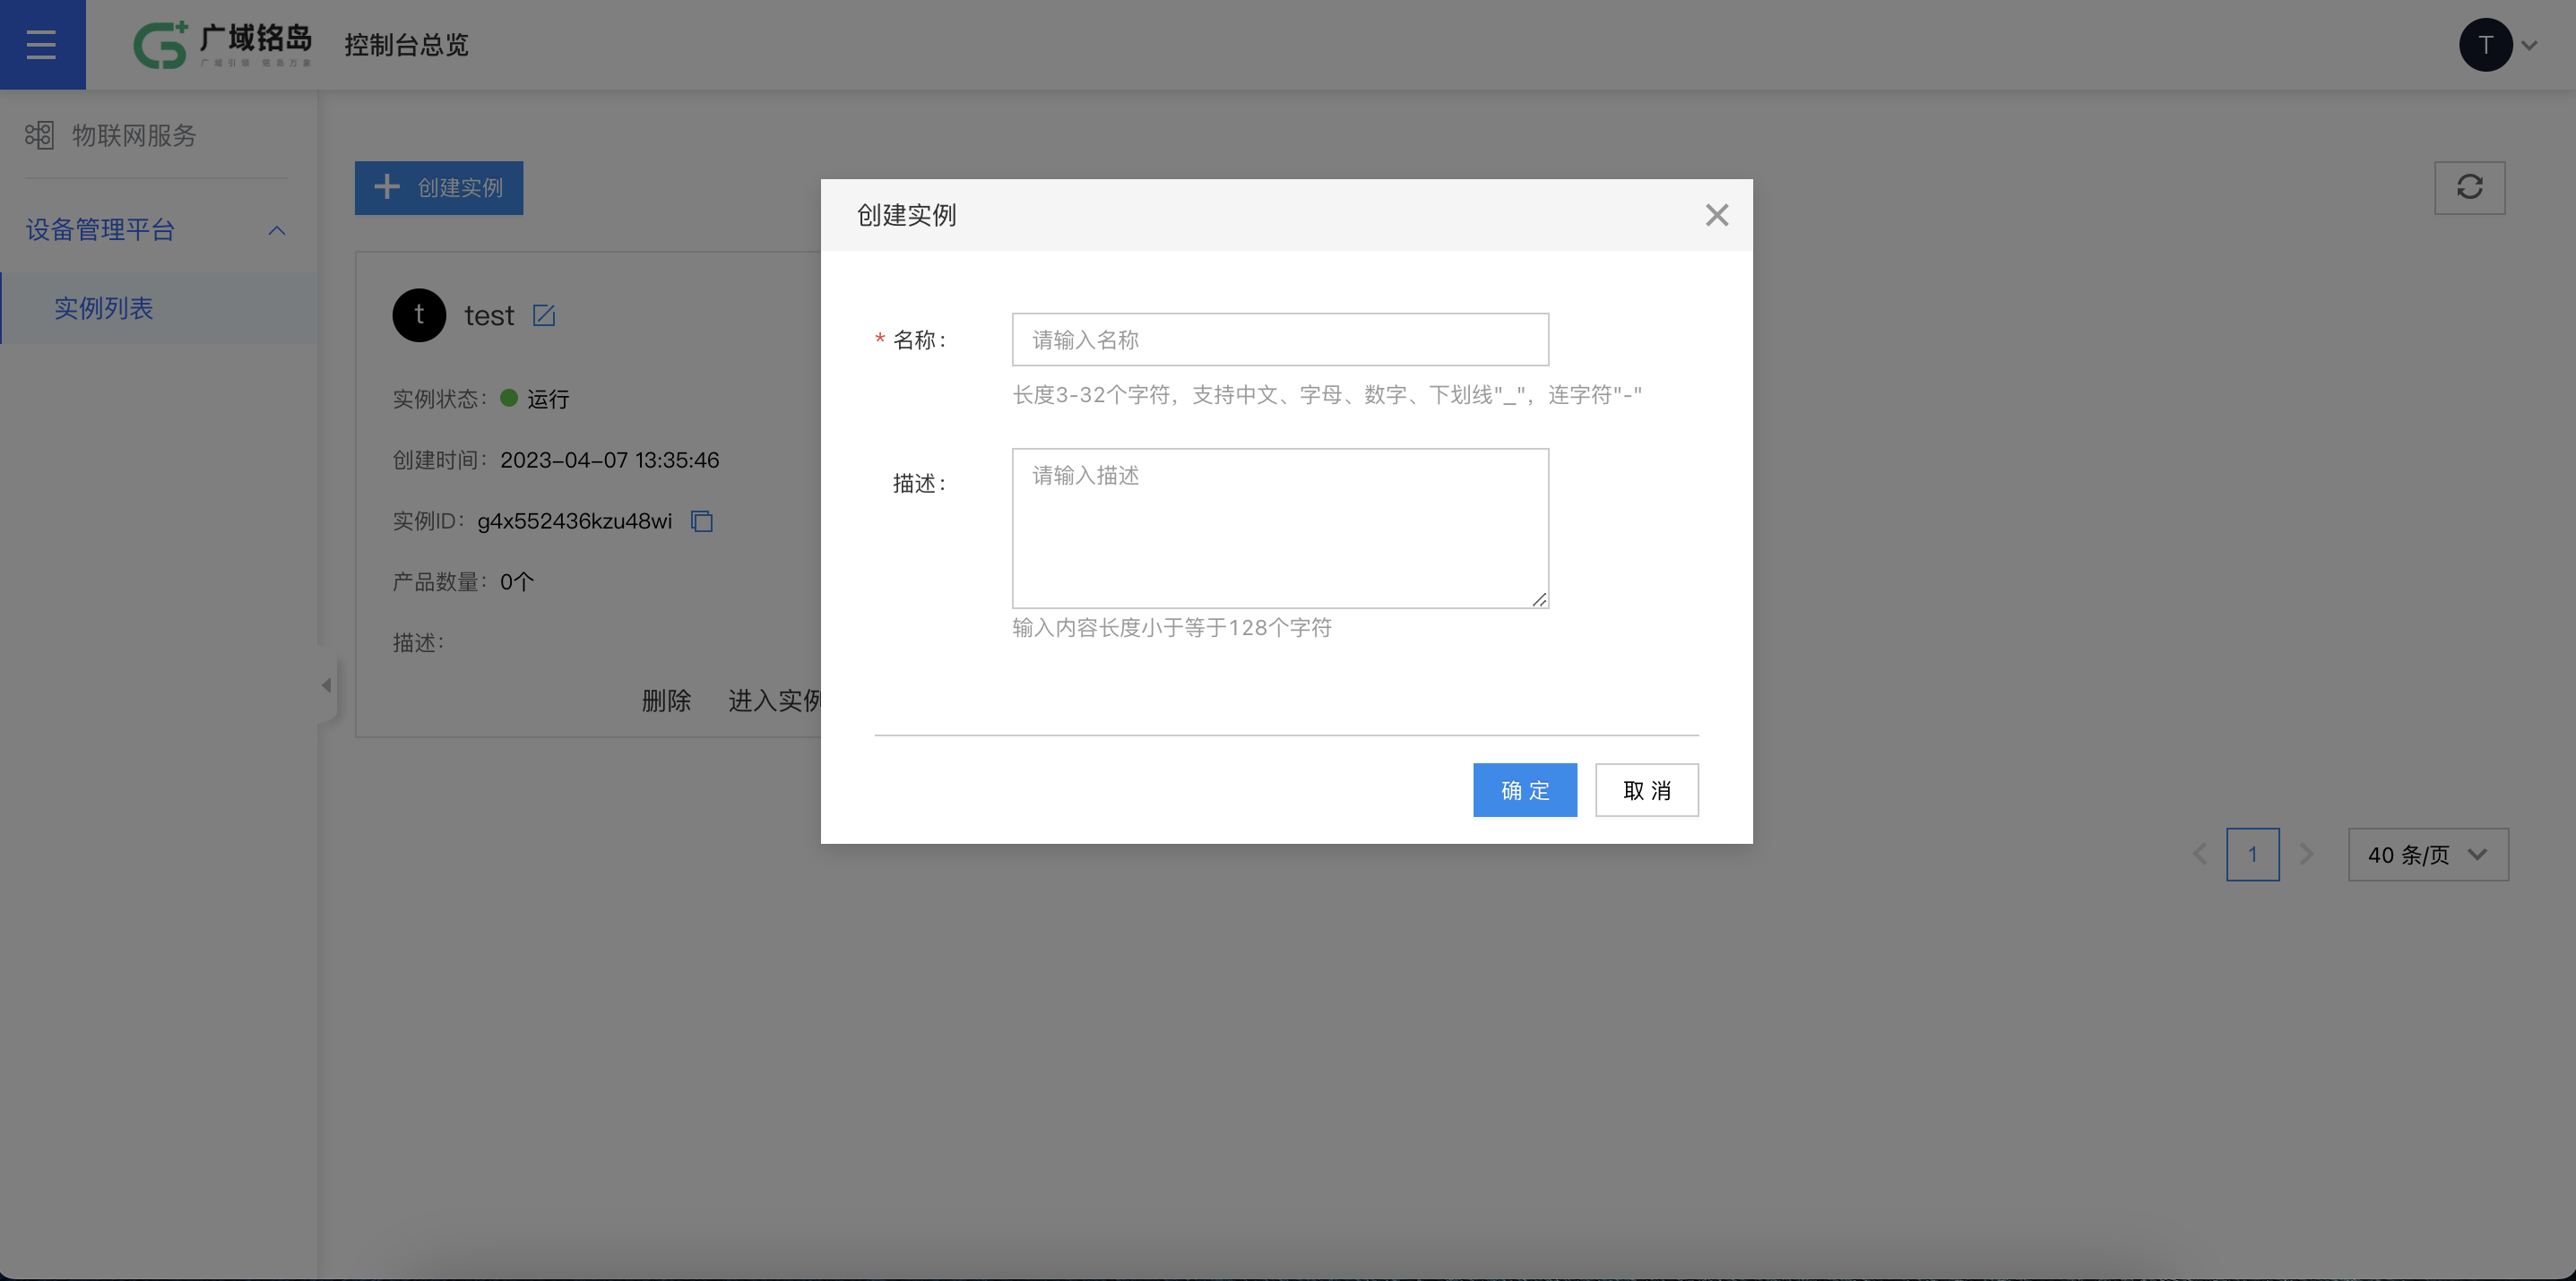
Task: Go to next page arrow
Action: coord(2307,855)
